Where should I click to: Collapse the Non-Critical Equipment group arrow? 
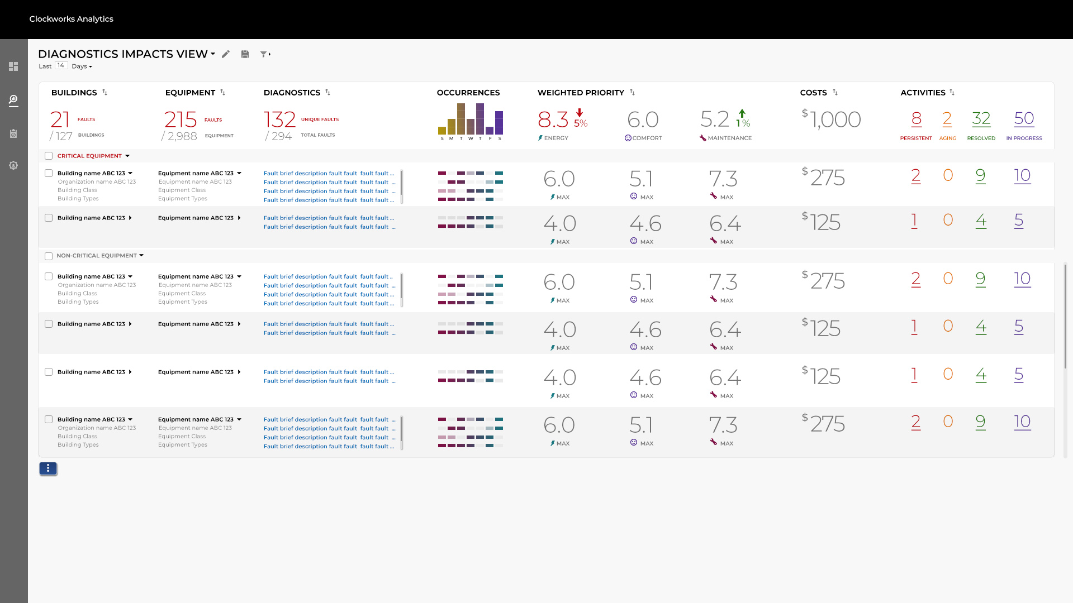141,256
